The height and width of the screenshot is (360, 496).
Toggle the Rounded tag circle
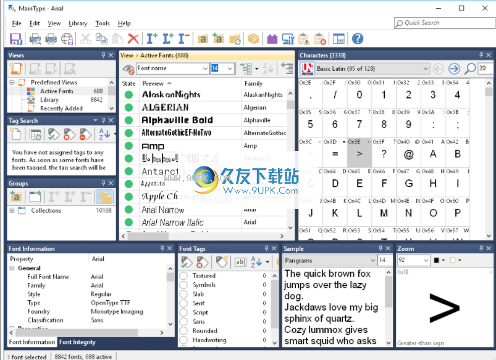(183, 330)
